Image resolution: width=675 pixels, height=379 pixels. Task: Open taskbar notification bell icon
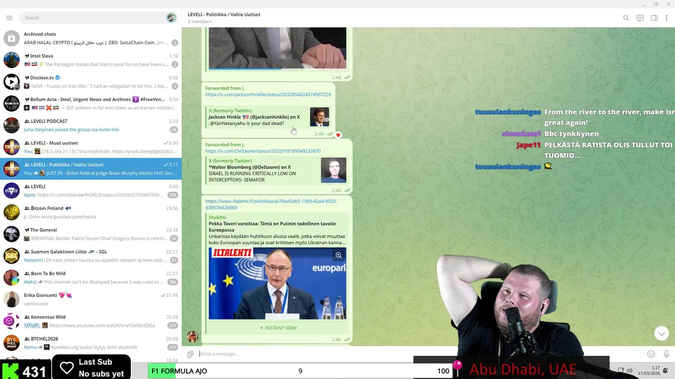(666, 371)
